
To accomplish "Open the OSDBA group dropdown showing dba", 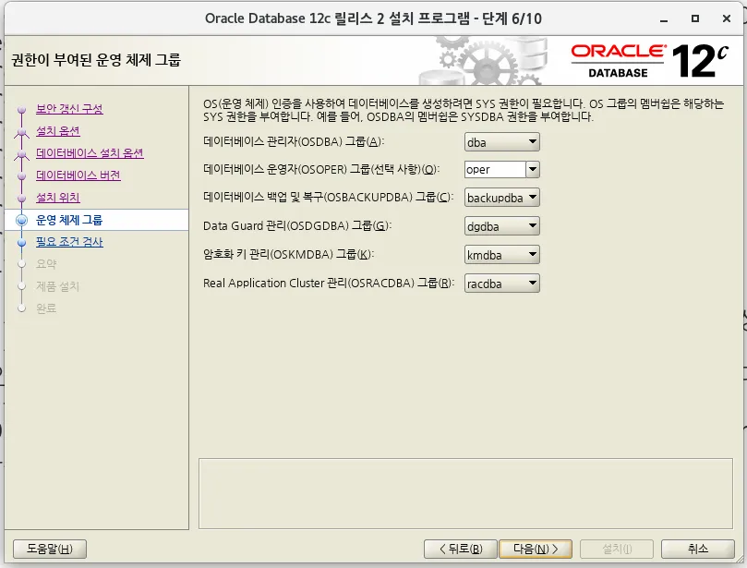I will pos(501,142).
